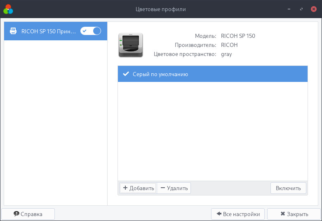Click the 'Производитель:' label
The width and height of the screenshot is (322, 221).
(x=195, y=45)
